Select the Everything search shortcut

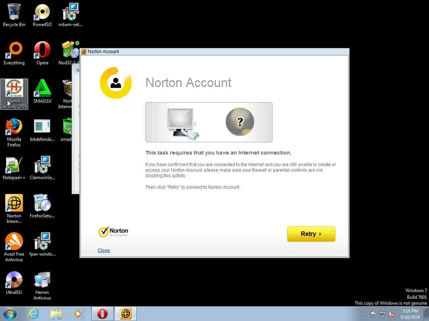click(x=14, y=53)
